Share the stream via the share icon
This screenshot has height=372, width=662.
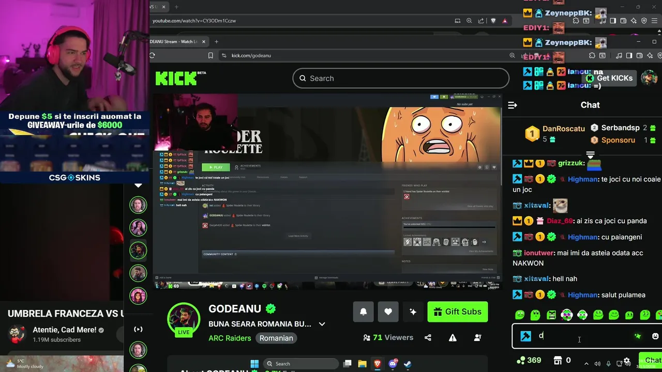[428, 337]
